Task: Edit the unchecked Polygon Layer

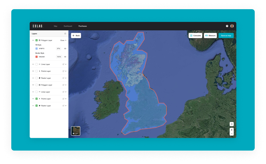Action: (x=63, y=85)
